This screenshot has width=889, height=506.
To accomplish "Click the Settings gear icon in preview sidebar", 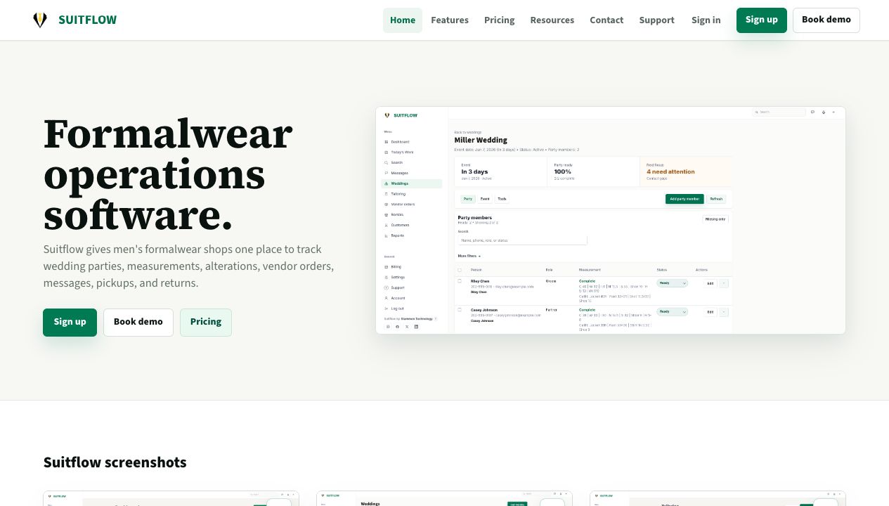I will pos(386,277).
